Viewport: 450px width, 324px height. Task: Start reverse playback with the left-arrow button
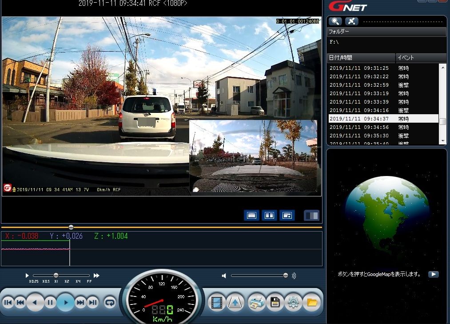(35, 302)
